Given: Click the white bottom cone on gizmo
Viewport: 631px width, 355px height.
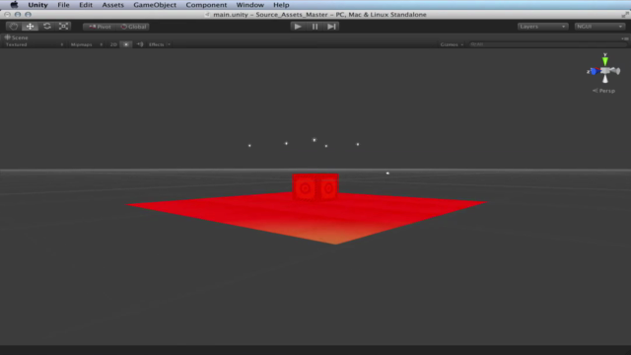Looking at the screenshot, I should [x=604, y=79].
